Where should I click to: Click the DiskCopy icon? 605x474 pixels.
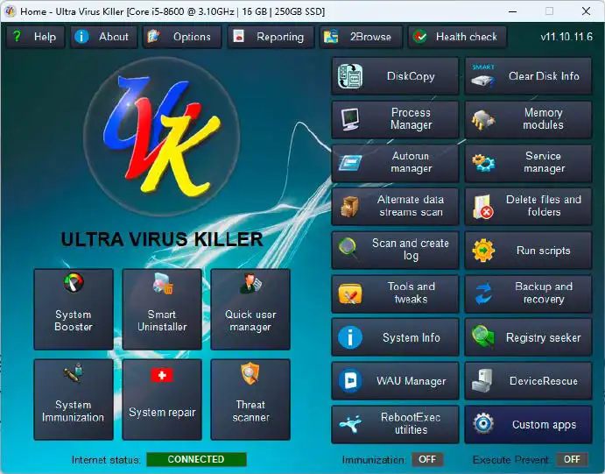pyautogui.click(x=350, y=76)
